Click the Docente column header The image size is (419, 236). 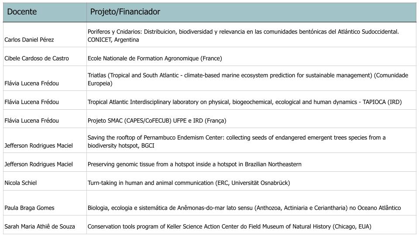click(22, 12)
